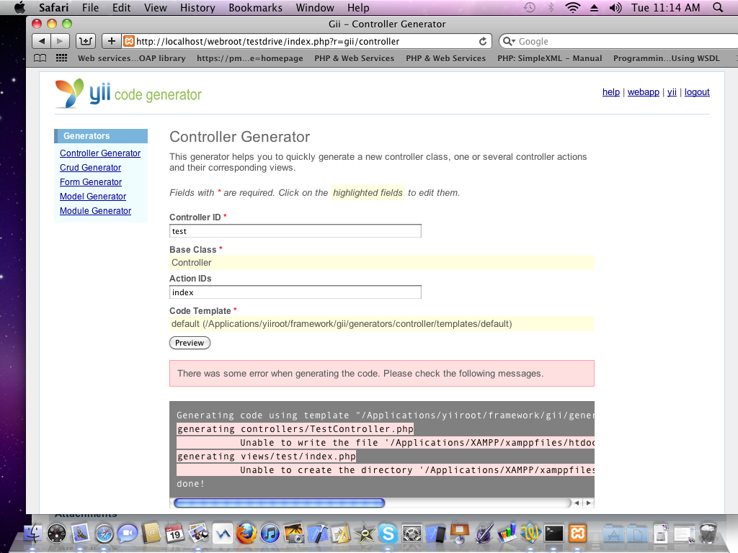
Task: Click the Safari back arrow button
Action: click(42, 41)
